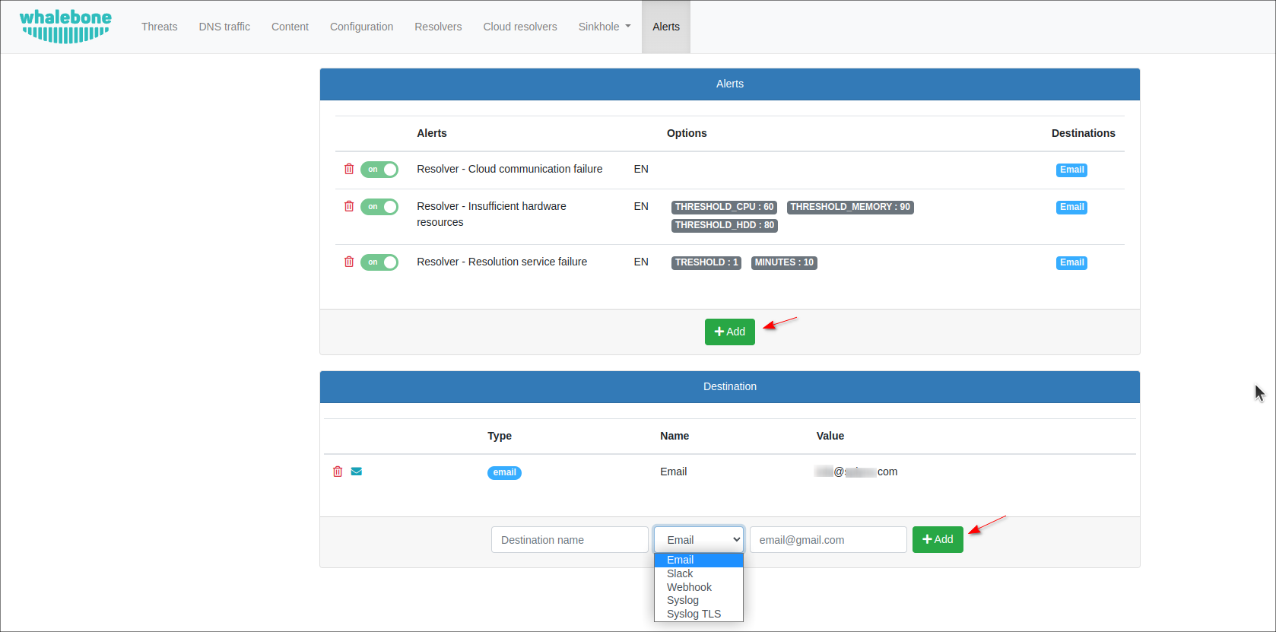This screenshot has height=632, width=1276.
Task: Delete the Cloud communication failure alert
Action: [349, 169]
